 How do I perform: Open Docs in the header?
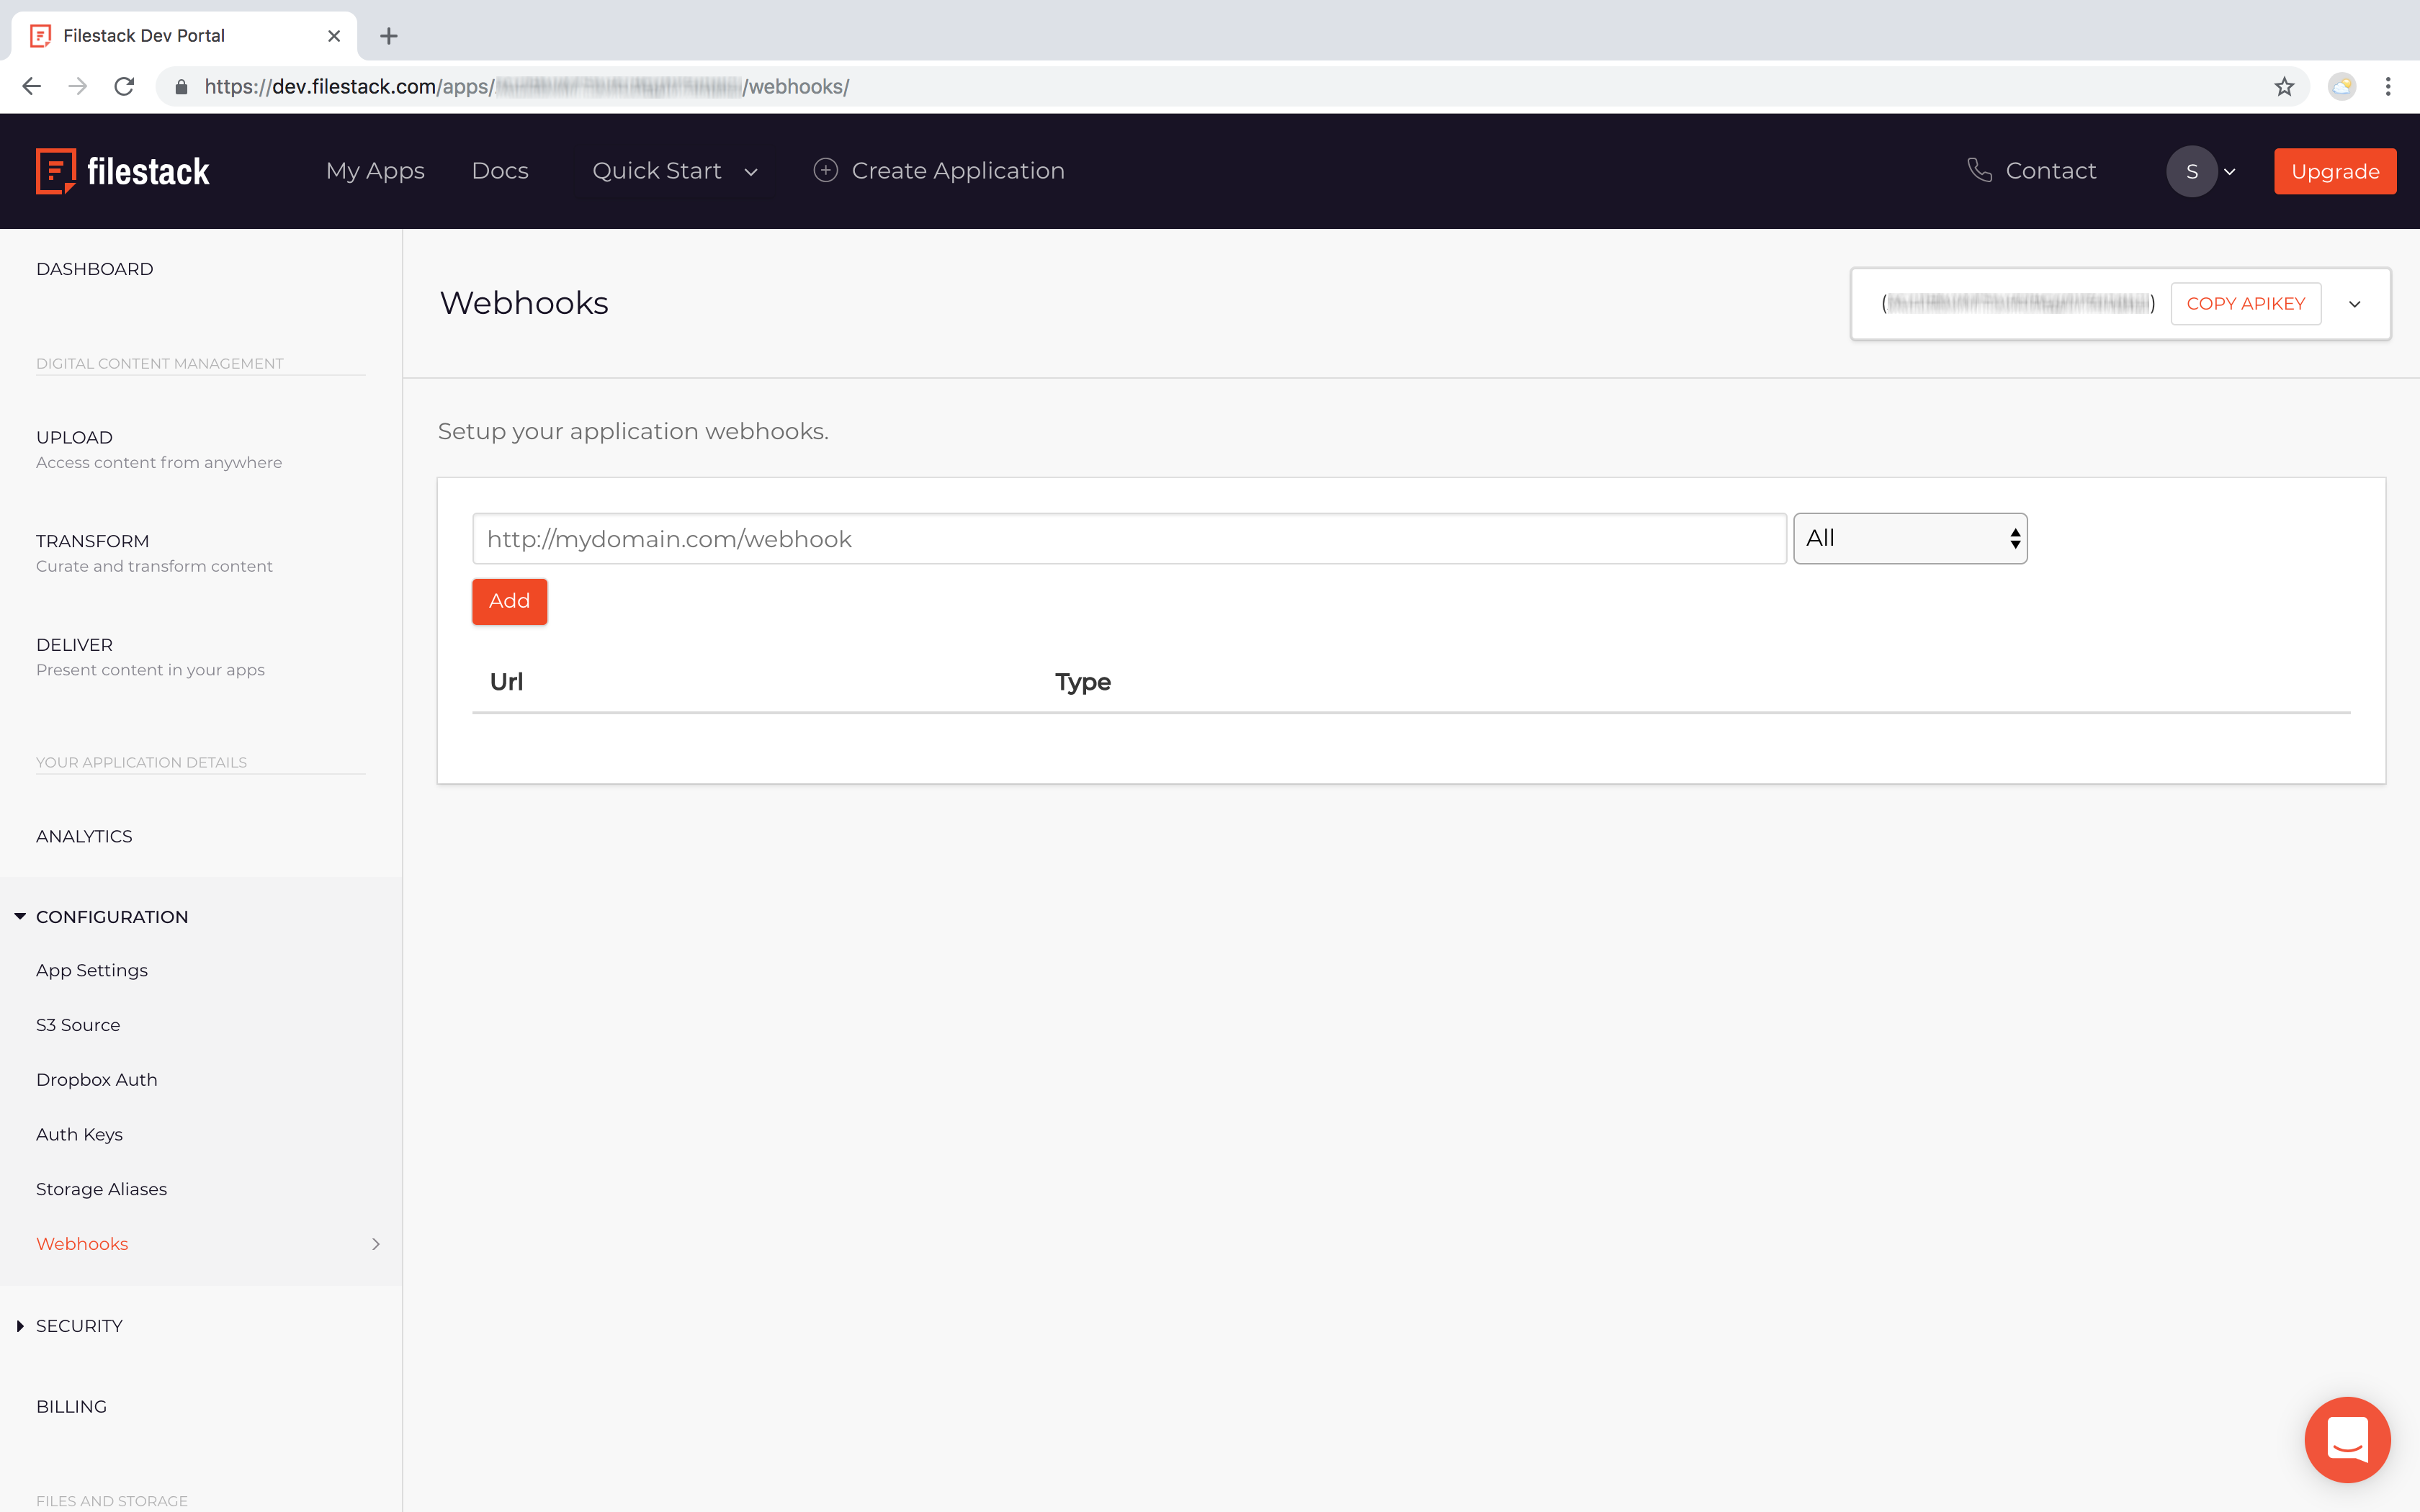click(x=500, y=171)
